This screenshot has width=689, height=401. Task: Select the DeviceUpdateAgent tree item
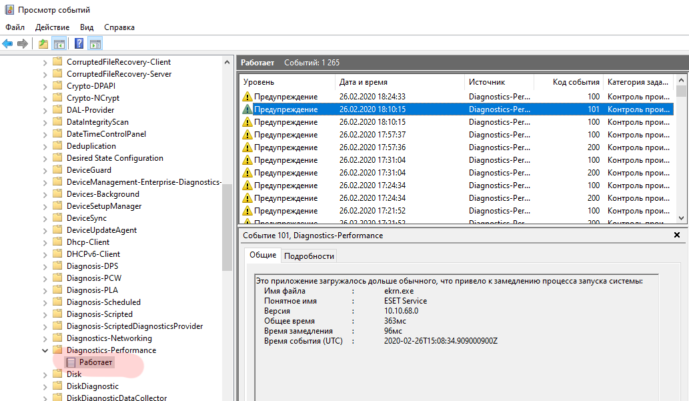(101, 230)
